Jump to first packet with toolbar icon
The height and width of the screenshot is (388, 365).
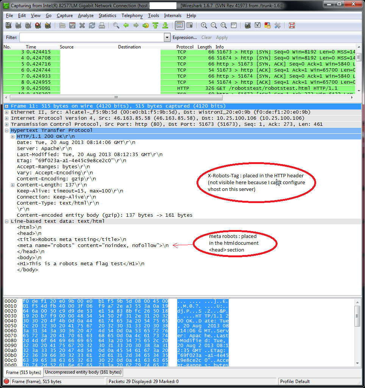point(155,26)
